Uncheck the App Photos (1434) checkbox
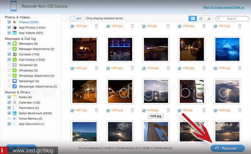 9,28
